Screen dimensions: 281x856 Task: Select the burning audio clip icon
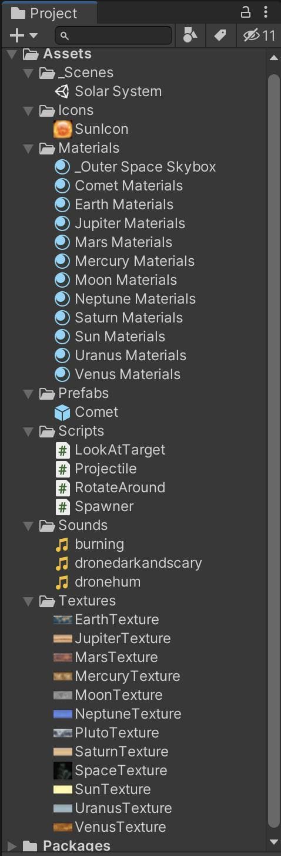(x=62, y=544)
